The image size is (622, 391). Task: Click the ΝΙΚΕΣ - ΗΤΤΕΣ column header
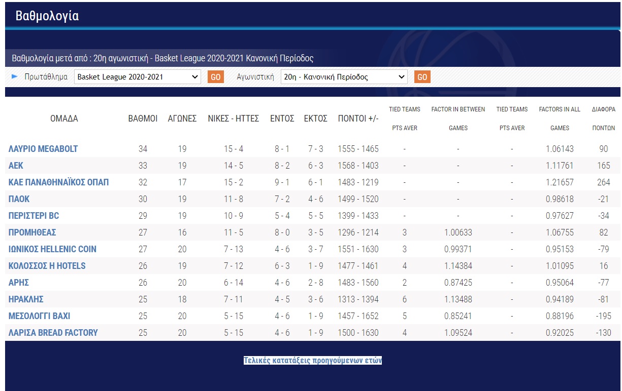click(234, 119)
